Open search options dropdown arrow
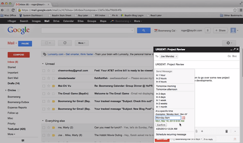Screen dimensions: 243x143 point(132,31)
